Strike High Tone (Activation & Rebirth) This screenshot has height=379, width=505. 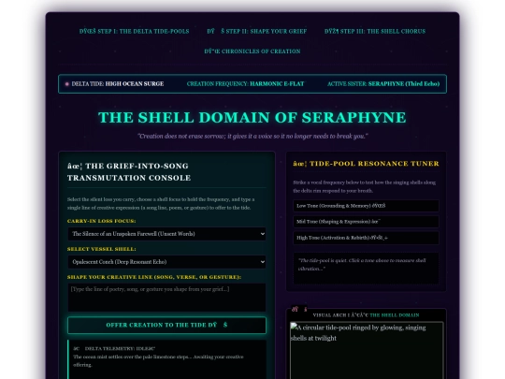366,238
